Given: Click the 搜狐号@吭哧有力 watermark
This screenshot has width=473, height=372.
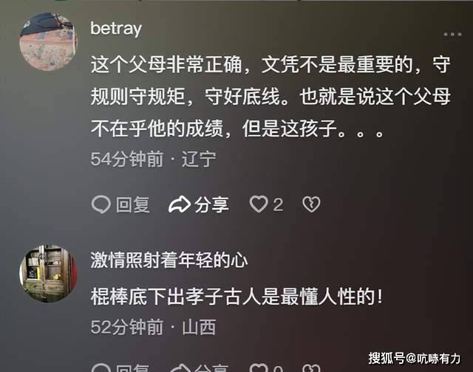Looking at the screenshot, I should coord(415,358).
